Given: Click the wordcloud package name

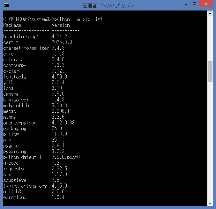Looking at the screenshot, I should (x=15, y=198).
